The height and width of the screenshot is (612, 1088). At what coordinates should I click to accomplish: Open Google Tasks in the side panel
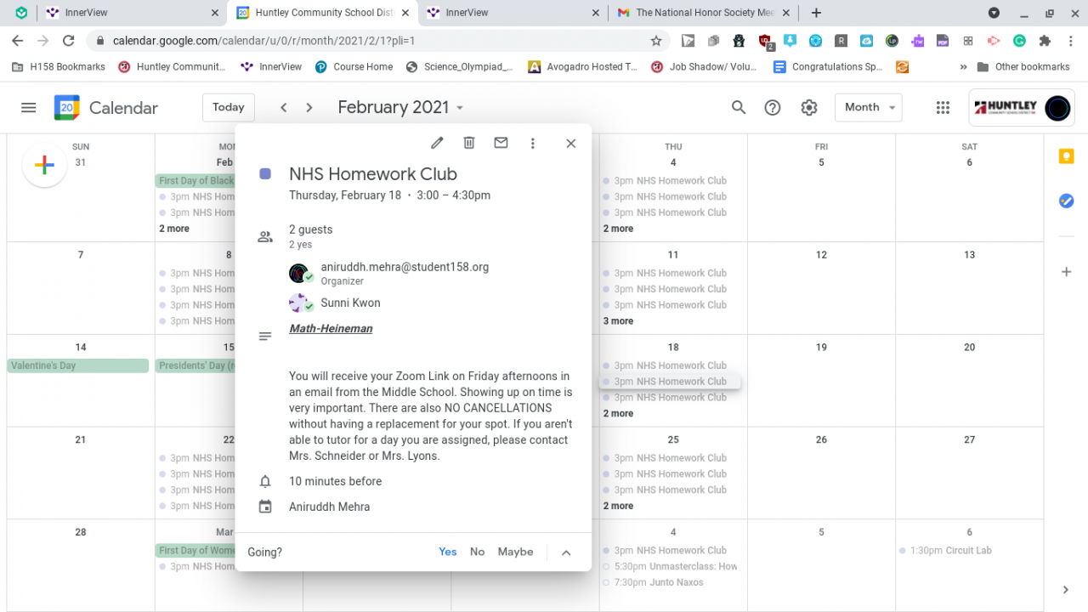coord(1066,201)
